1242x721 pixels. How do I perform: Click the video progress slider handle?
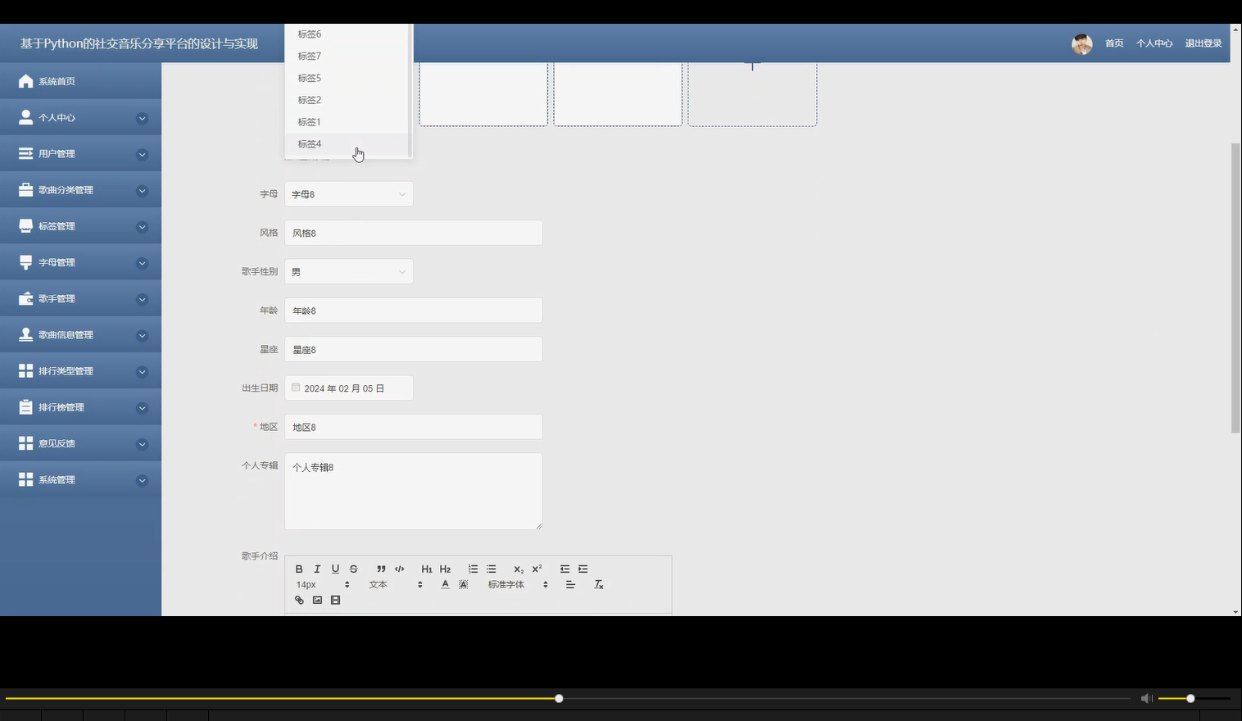[x=559, y=698]
